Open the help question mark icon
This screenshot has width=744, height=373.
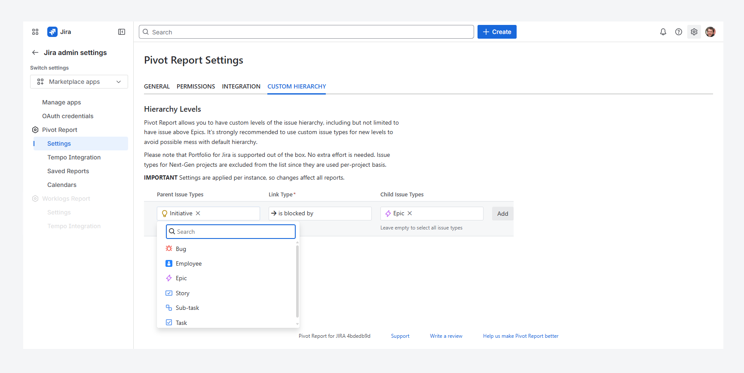679,32
